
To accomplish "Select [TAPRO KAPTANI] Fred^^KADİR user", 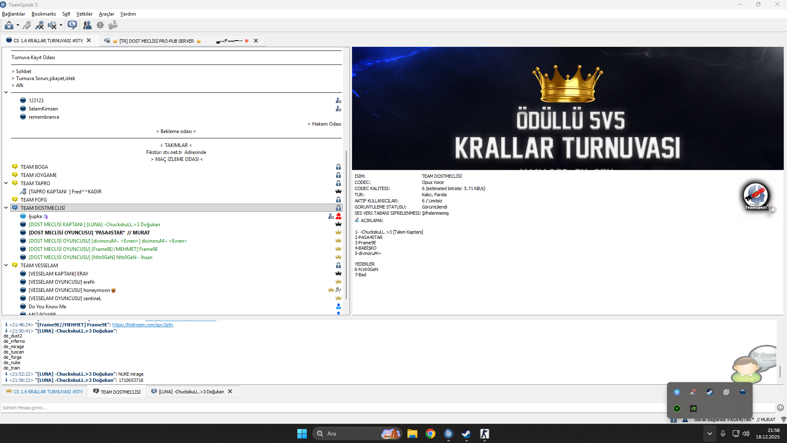I will pos(65,192).
